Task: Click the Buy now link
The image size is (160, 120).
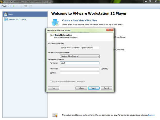Action: [x=151, y=115]
